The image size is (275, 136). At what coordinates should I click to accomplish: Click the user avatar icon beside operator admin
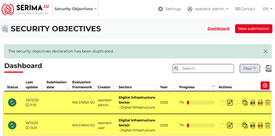click(190, 9)
